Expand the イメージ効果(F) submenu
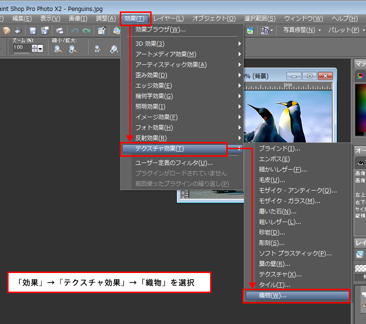The image size is (366, 324). click(x=182, y=117)
